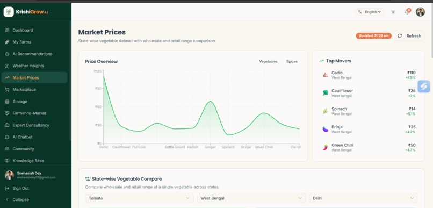Toggle light/dark theme with the sun icon
This screenshot has width=433, height=208.
[x=393, y=12]
